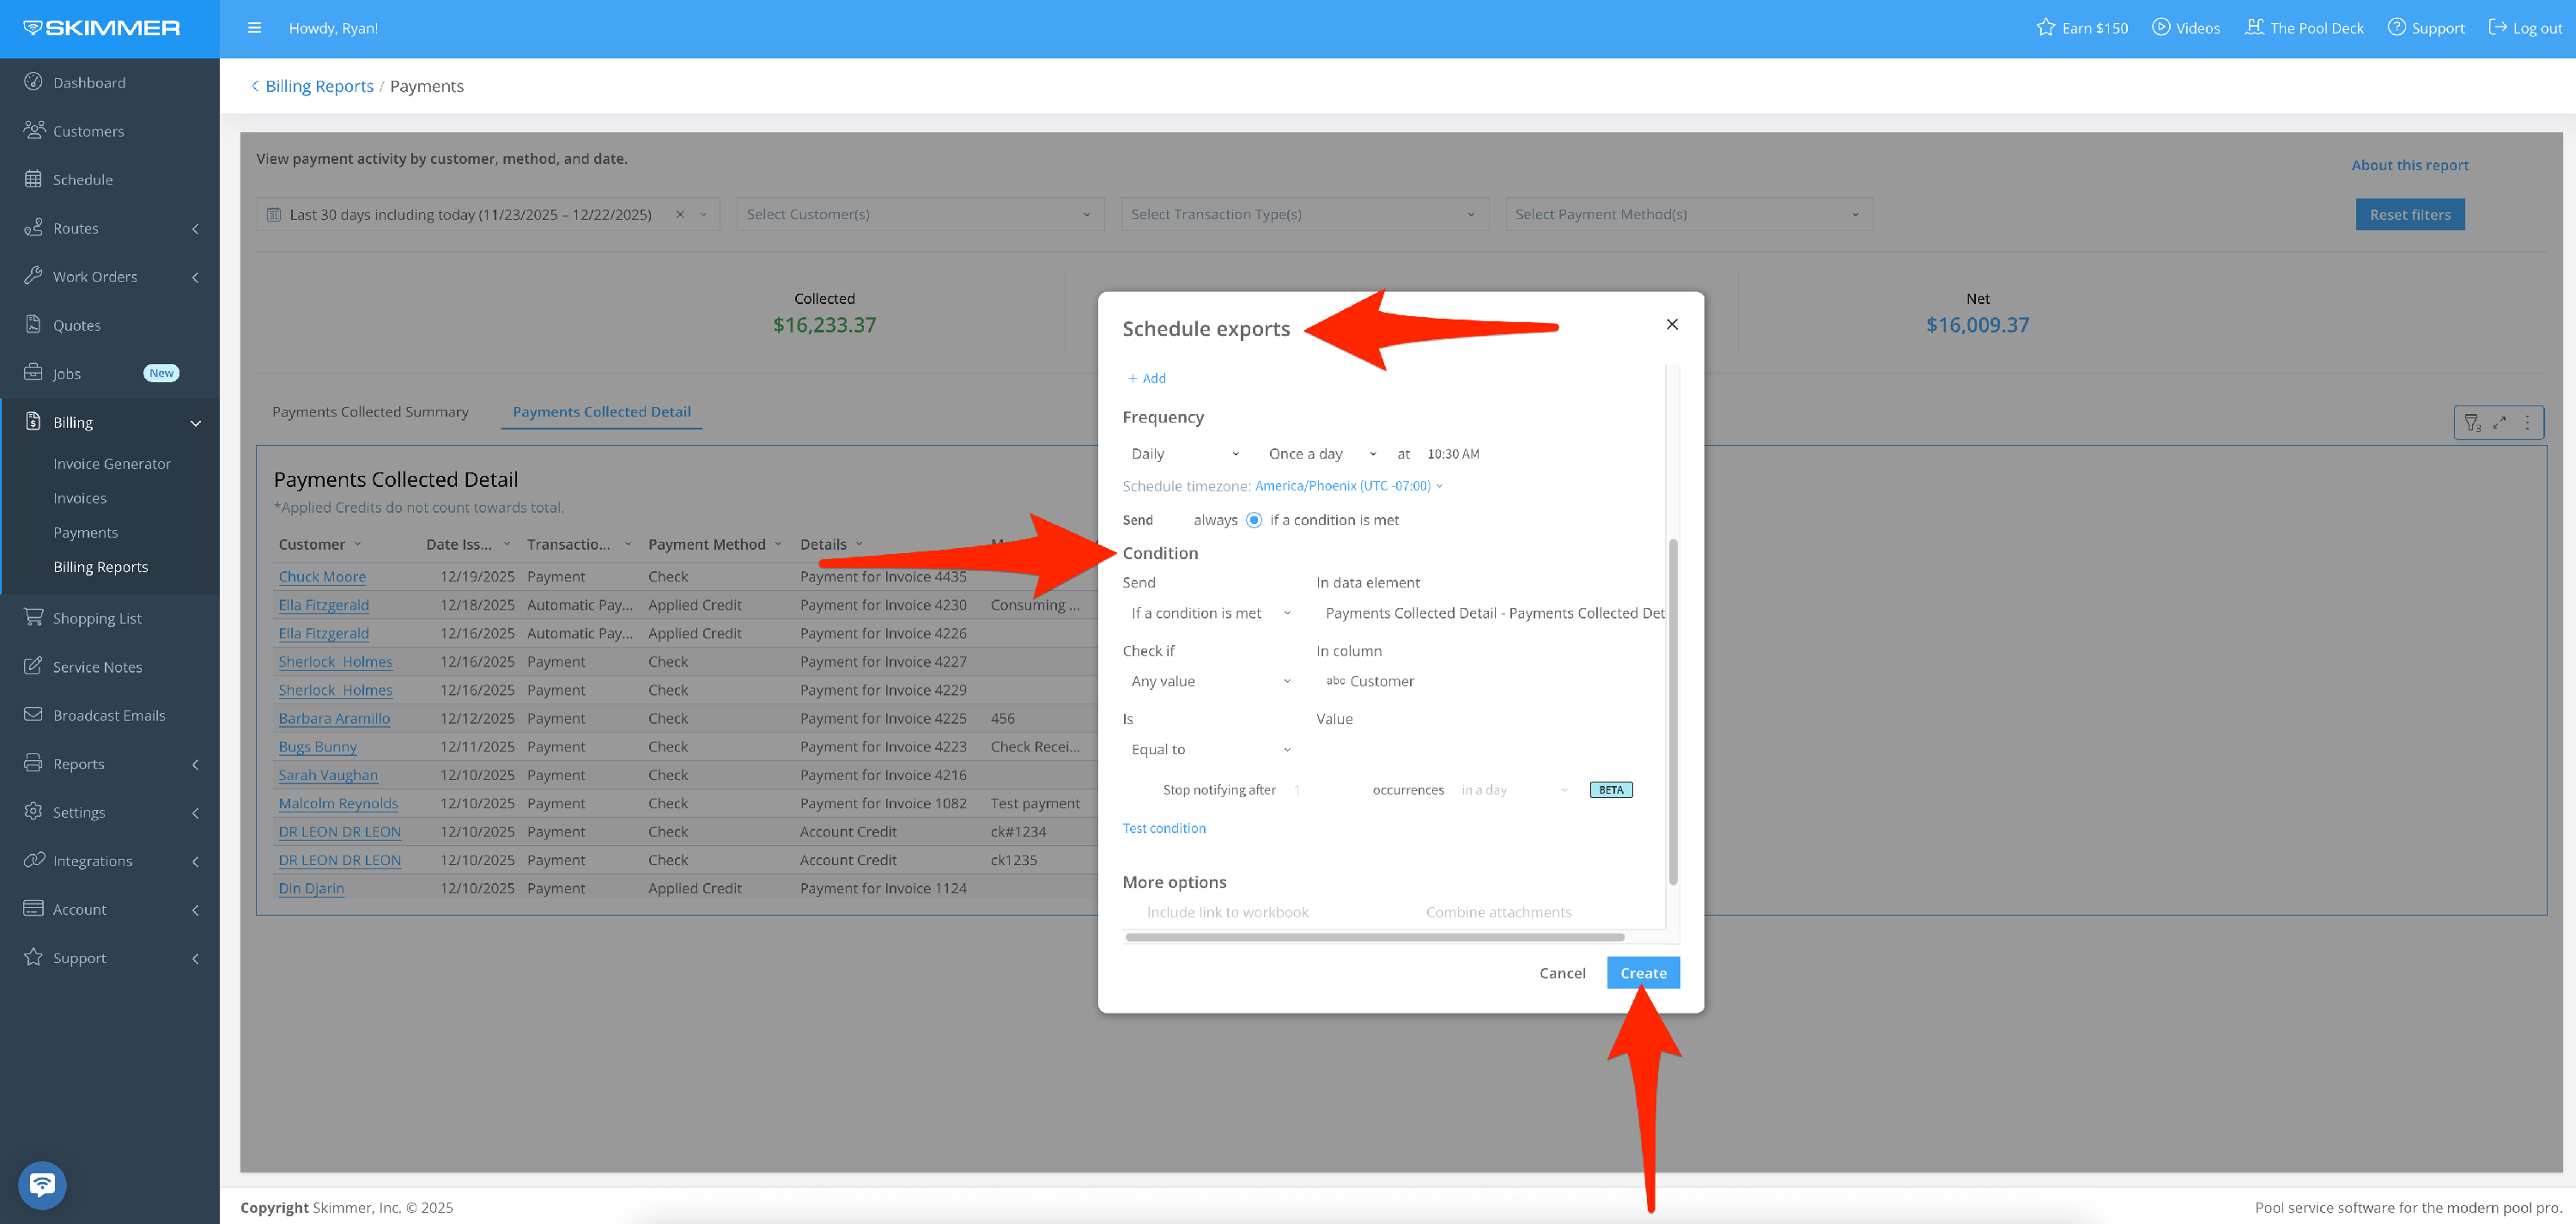Click the expand arrows icon on report
2576x1224 pixels.
(2499, 422)
